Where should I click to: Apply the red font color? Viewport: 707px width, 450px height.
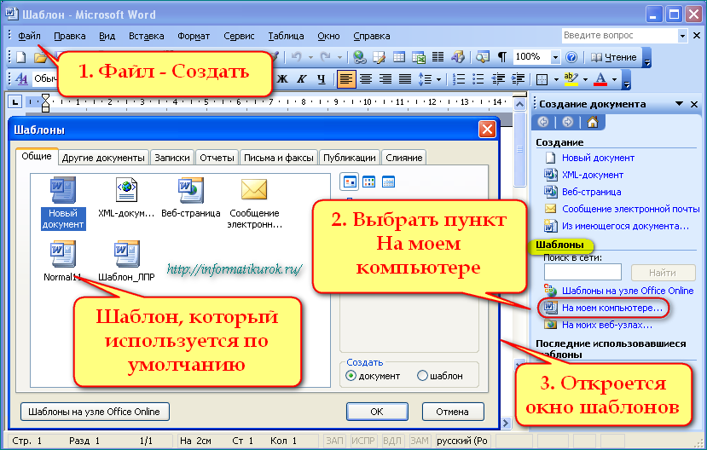(600, 79)
